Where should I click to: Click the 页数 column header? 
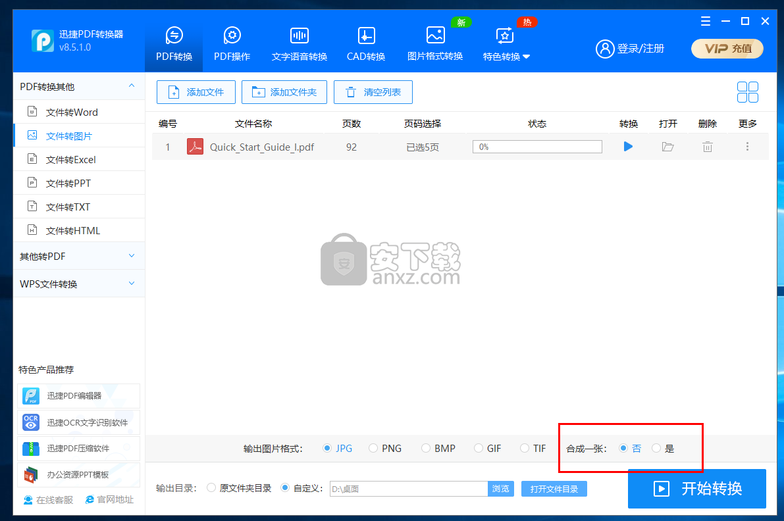(x=352, y=124)
